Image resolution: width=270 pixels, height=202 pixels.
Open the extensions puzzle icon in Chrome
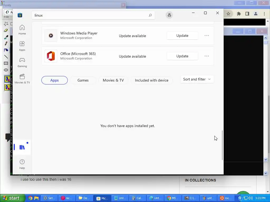239,14
